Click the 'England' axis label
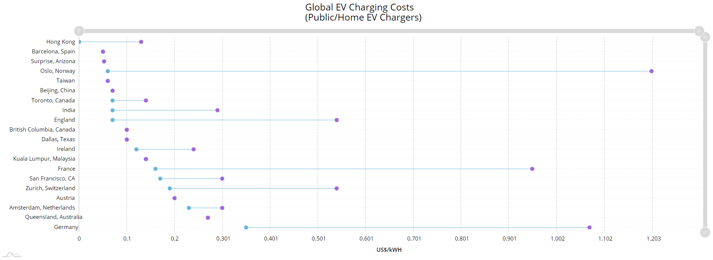Screen dimensions: 713x260 (x=65, y=120)
